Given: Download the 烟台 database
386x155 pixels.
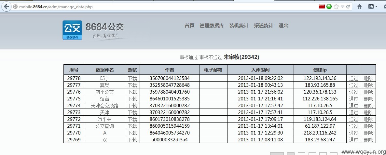Looking at the screenshot, I should pyautogui.click(x=132, y=99).
